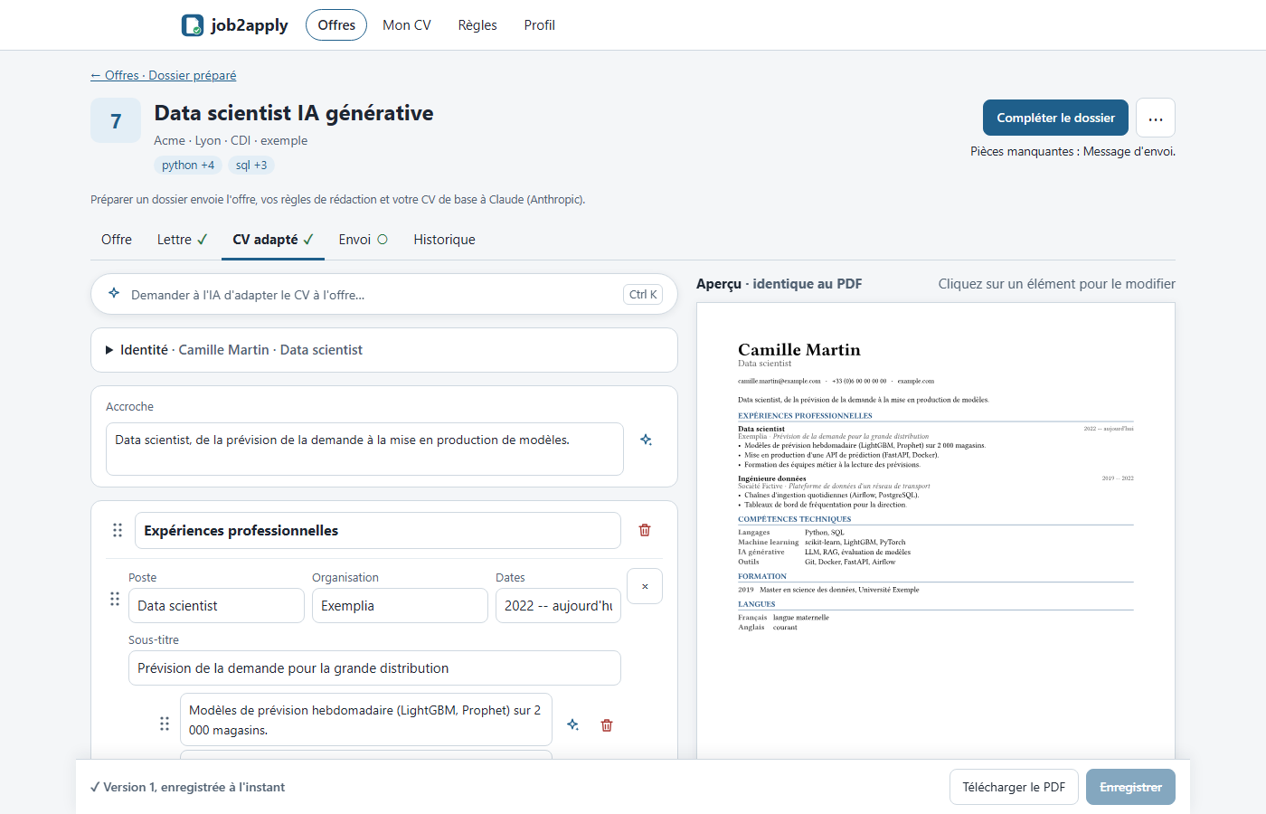The height and width of the screenshot is (814, 1266).
Task: Click the sql +3 tag
Action: pyautogui.click(x=251, y=165)
